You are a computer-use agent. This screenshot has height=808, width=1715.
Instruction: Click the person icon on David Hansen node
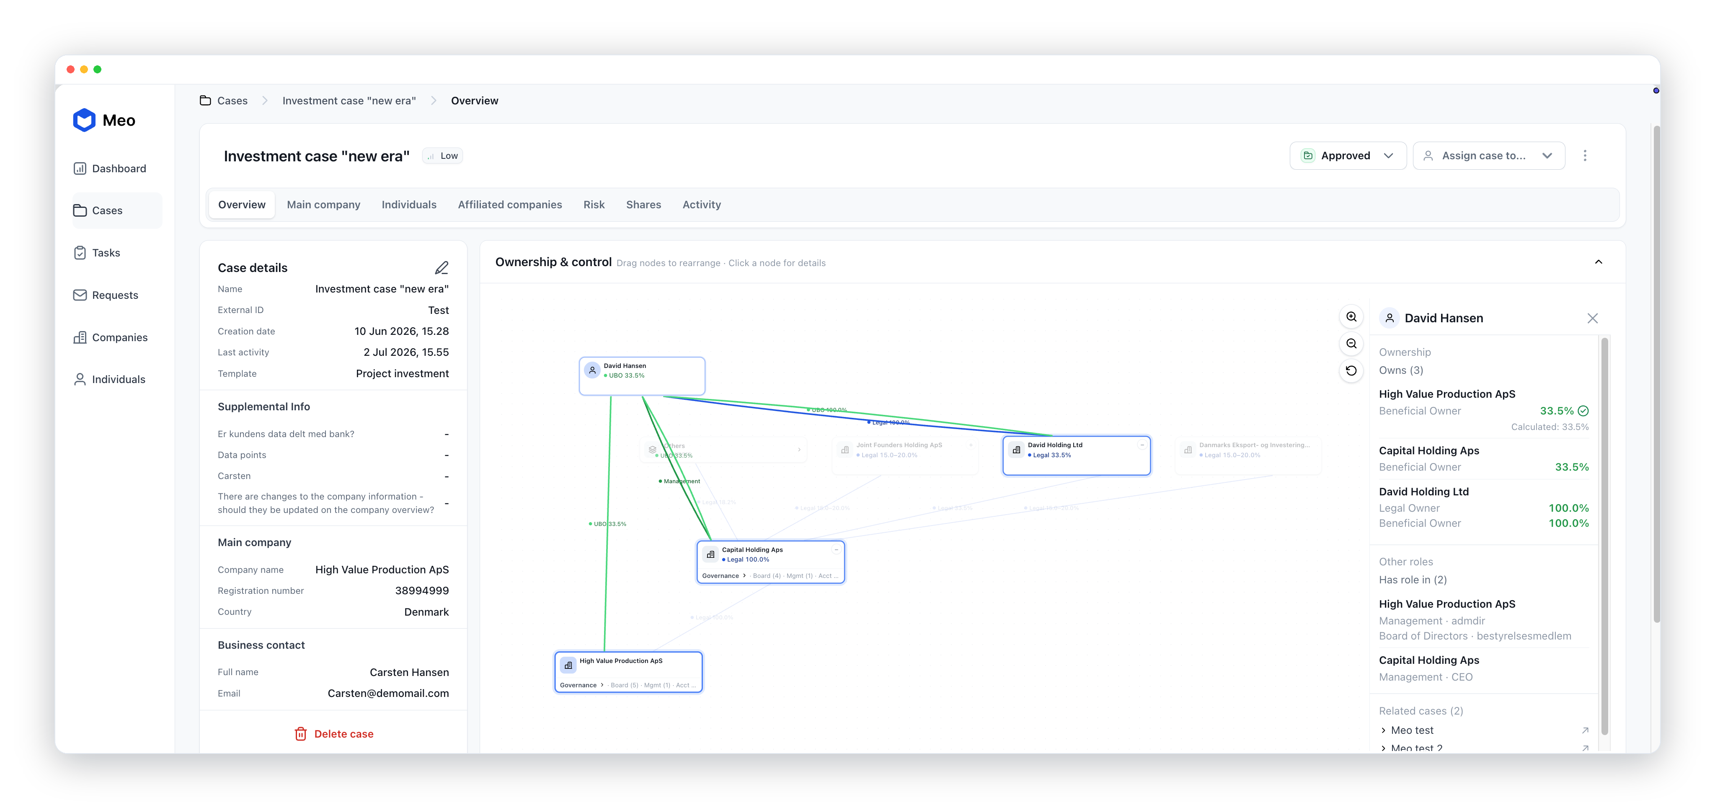click(x=592, y=370)
